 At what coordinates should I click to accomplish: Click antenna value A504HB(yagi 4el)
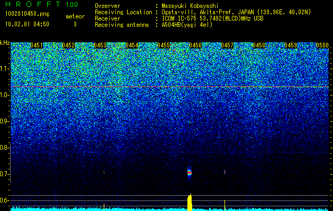[x=187, y=25]
